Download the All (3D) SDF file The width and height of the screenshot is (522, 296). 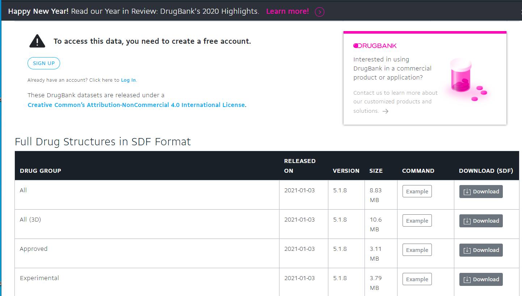tap(481, 221)
